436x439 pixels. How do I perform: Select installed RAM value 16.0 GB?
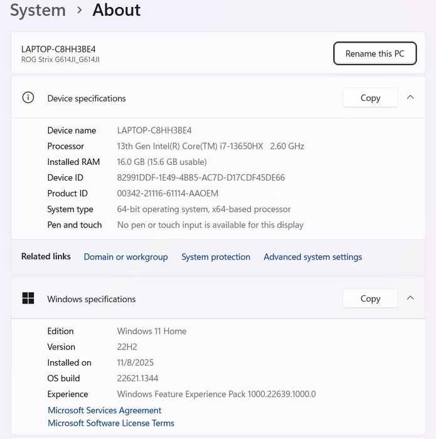pyautogui.click(x=162, y=162)
